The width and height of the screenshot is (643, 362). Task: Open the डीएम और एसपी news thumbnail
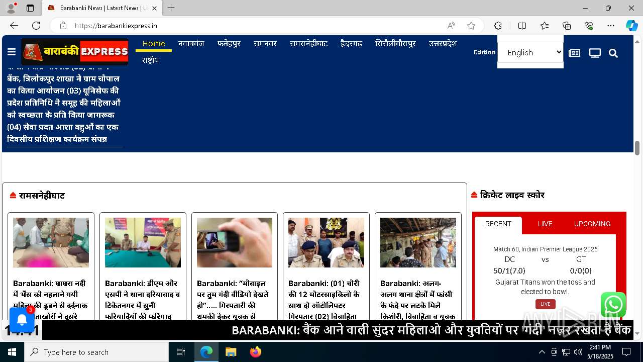[143, 242]
